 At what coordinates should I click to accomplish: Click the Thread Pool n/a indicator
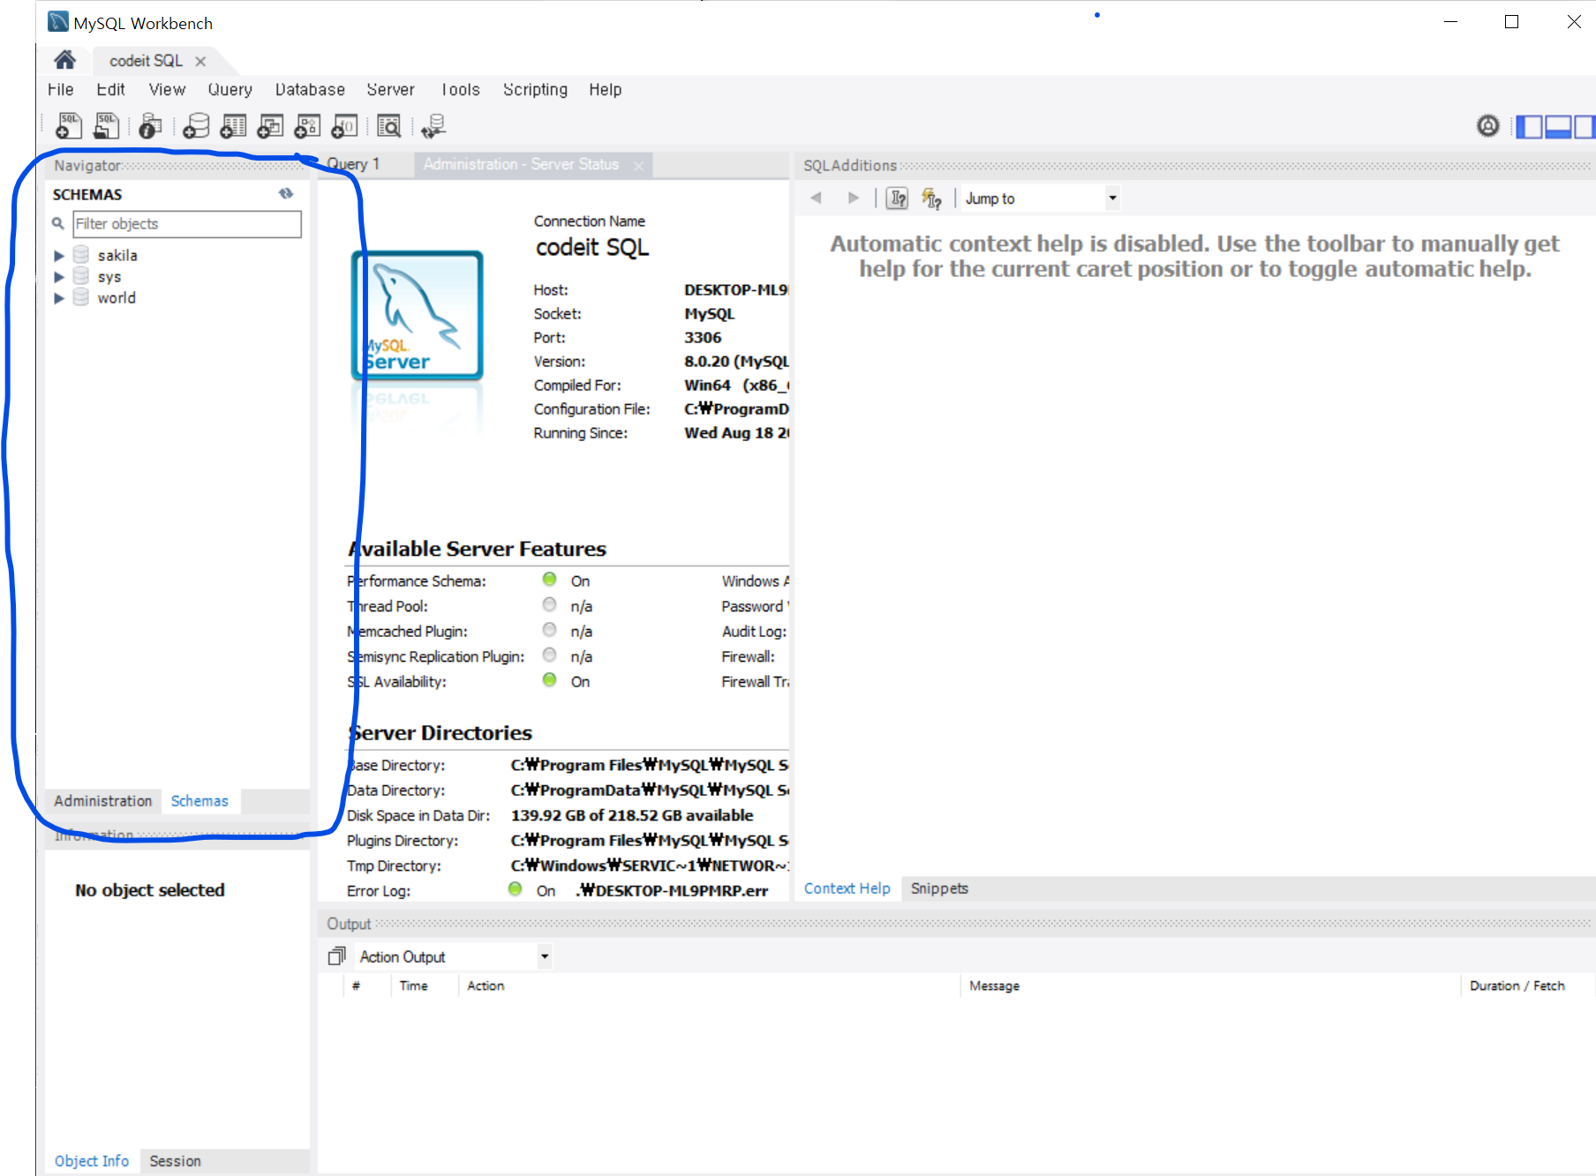549,605
